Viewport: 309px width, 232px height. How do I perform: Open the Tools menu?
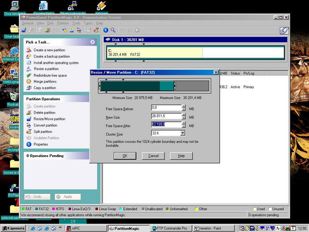coord(76,23)
